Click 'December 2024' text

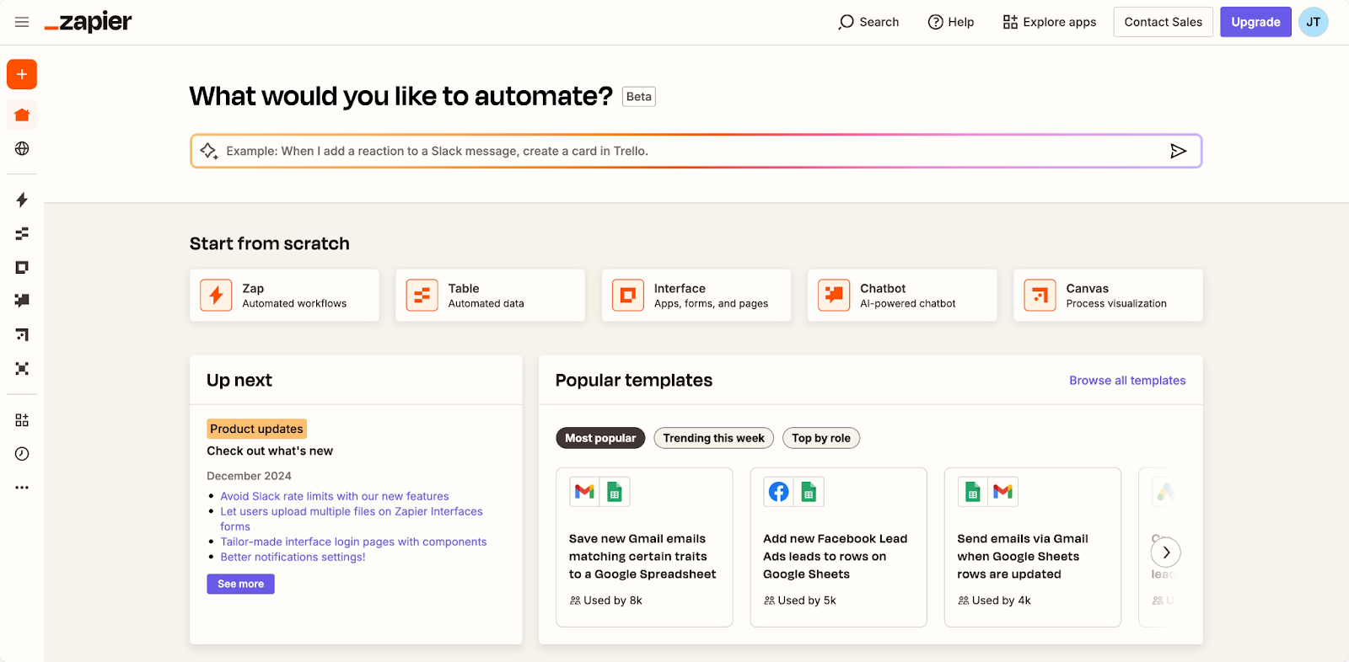[249, 476]
